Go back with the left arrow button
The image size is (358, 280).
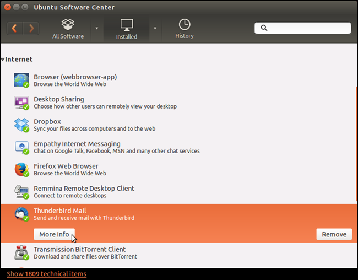tap(15, 28)
